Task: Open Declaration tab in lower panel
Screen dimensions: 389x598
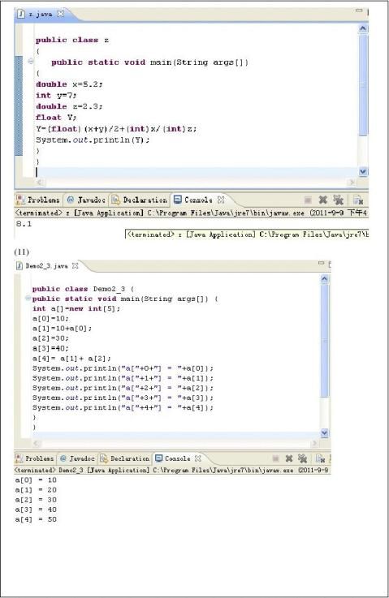Action: point(125,458)
